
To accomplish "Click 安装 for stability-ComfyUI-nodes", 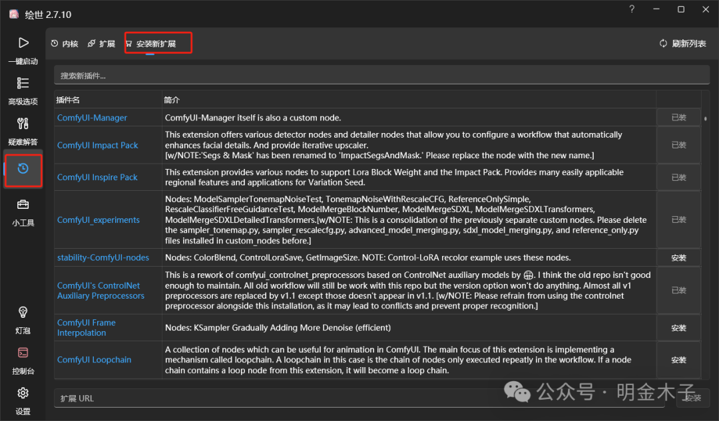I will [678, 258].
